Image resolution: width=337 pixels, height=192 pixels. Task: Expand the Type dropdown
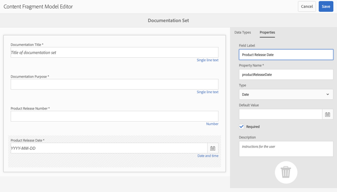click(286, 94)
